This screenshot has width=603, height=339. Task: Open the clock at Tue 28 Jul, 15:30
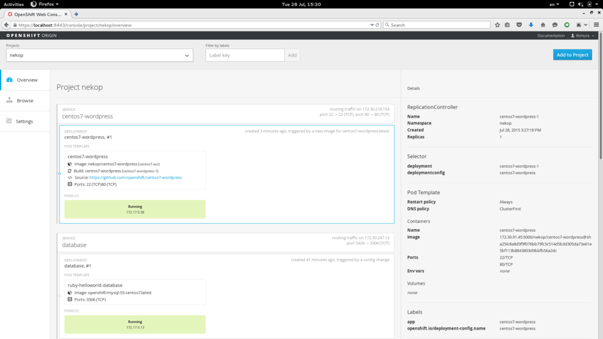point(301,4)
